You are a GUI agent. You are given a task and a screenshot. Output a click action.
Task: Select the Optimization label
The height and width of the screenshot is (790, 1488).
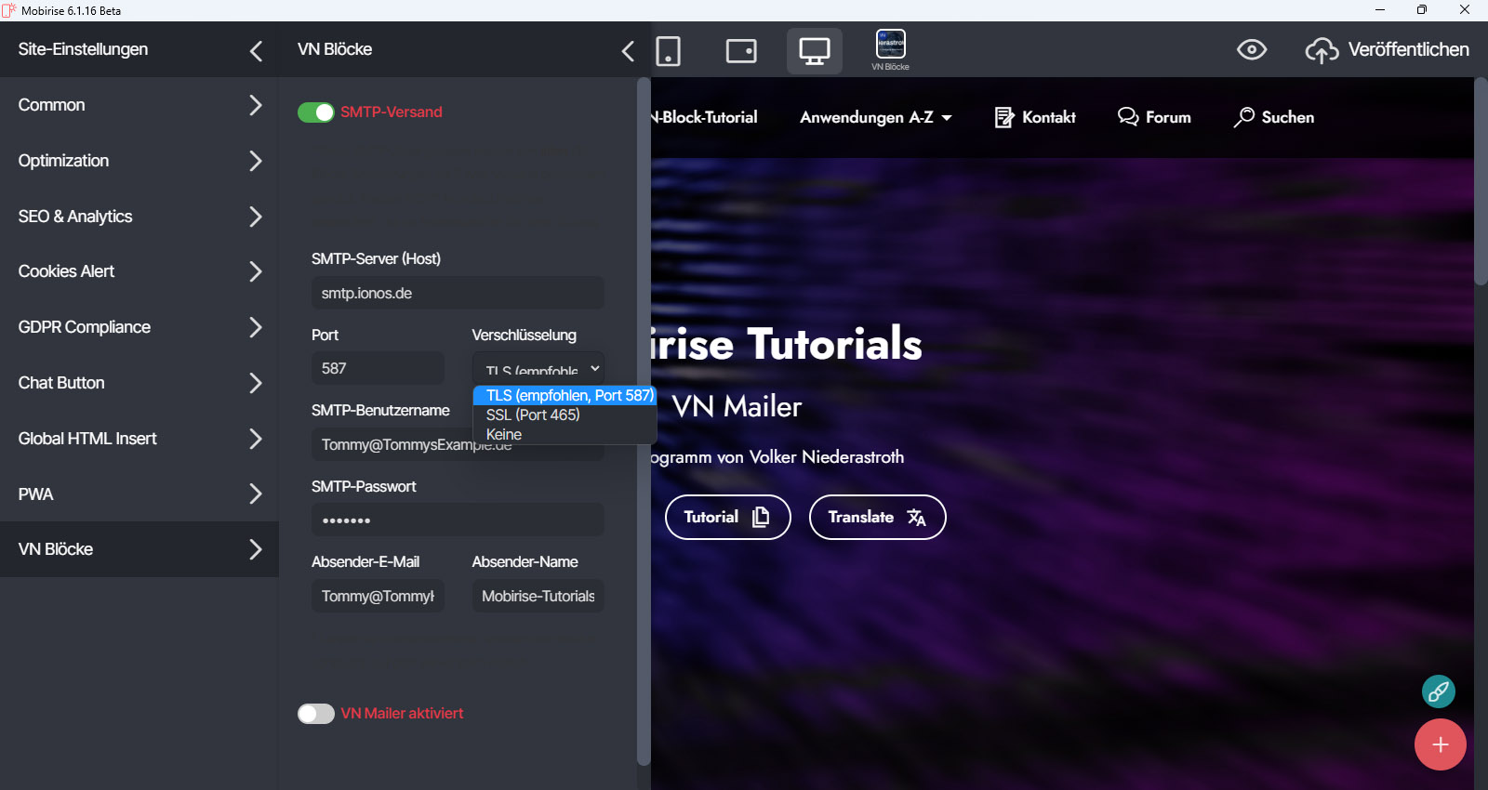(x=63, y=161)
